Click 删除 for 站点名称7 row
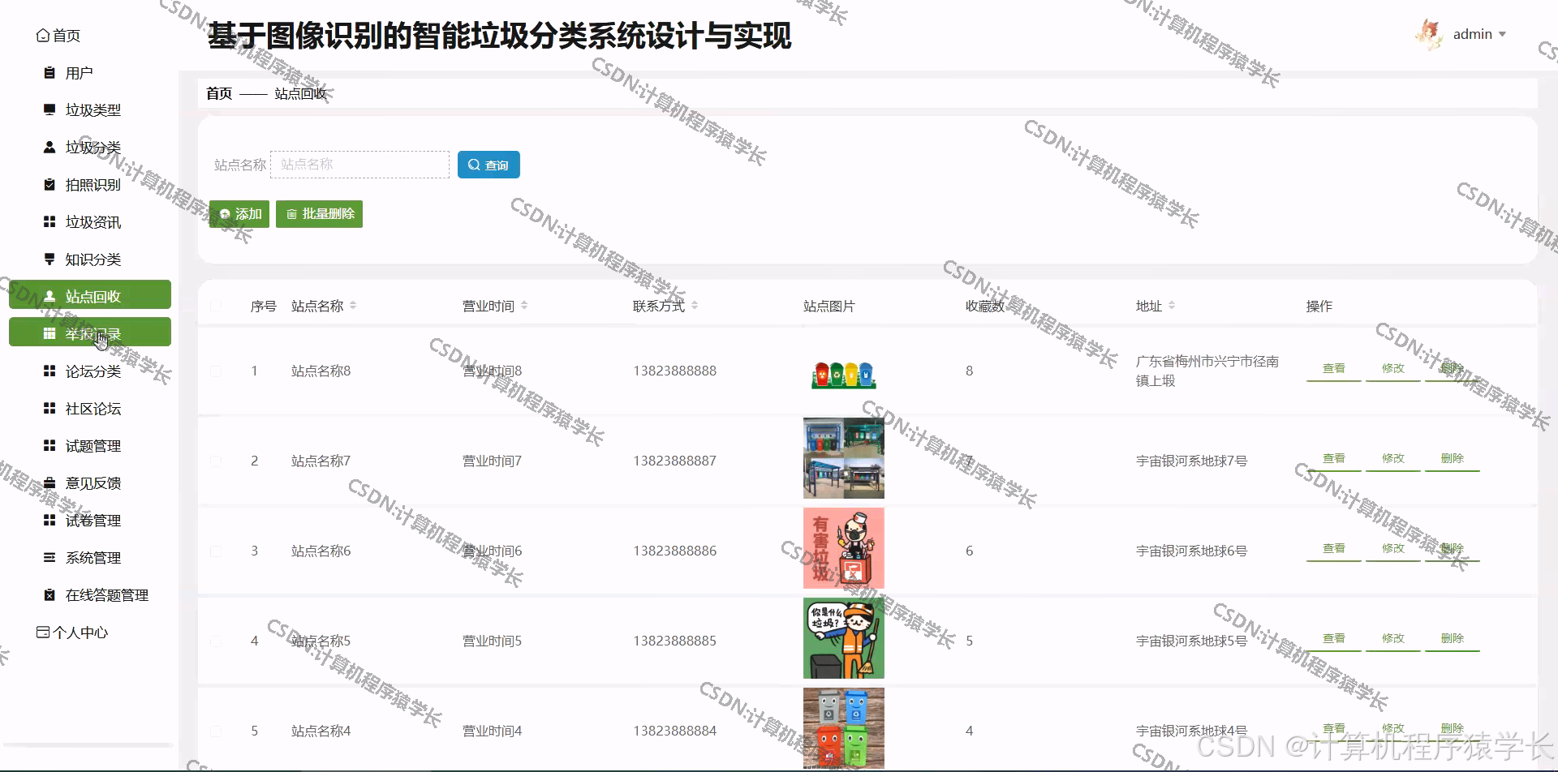Screen dimensions: 1558x772 point(1452,458)
